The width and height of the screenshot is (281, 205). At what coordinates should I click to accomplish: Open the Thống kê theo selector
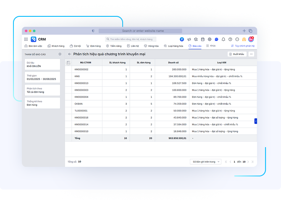42,103
